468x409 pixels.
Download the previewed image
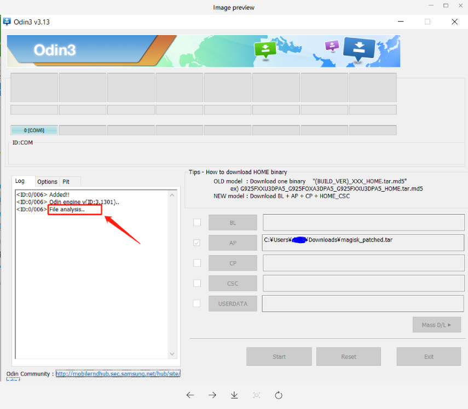pos(234,395)
